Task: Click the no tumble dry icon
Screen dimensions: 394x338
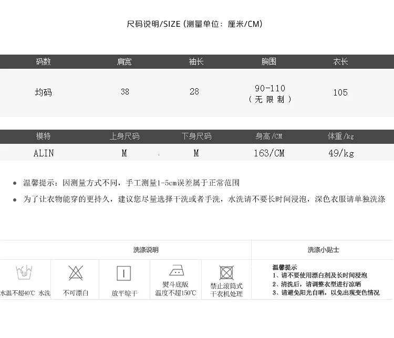Action: click(226, 273)
